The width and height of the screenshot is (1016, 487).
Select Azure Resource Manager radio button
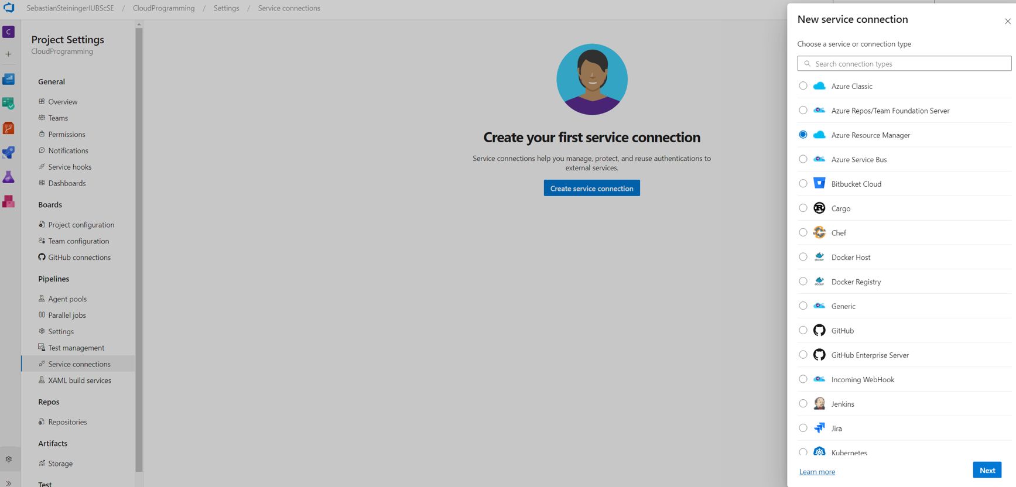click(803, 135)
